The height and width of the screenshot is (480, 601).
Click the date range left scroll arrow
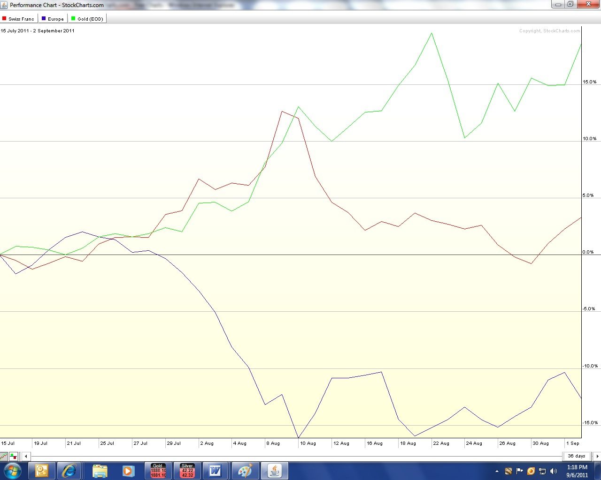coord(26,456)
